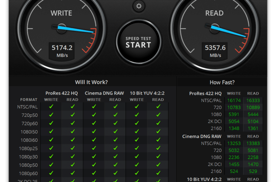
Task: Click Cinema DNG NTSC/PAL write value 13253
Action: coord(234,144)
